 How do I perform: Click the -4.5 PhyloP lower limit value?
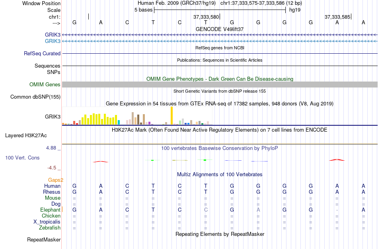[52, 167]
